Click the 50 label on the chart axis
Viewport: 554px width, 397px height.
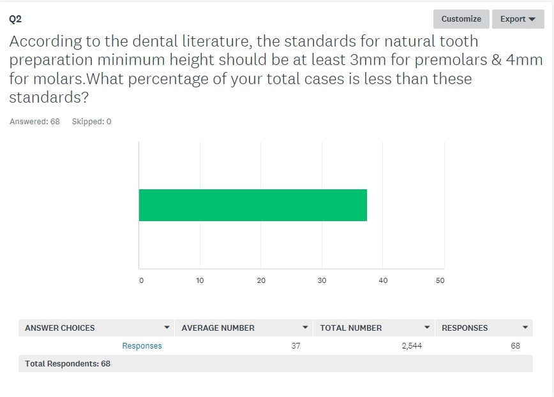pos(440,281)
